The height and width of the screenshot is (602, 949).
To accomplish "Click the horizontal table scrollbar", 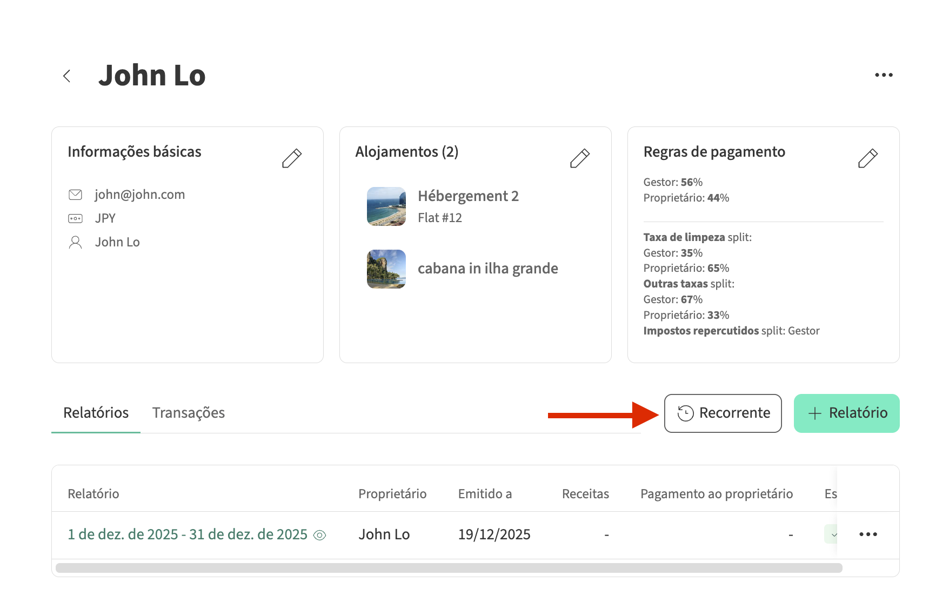I will [x=449, y=568].
